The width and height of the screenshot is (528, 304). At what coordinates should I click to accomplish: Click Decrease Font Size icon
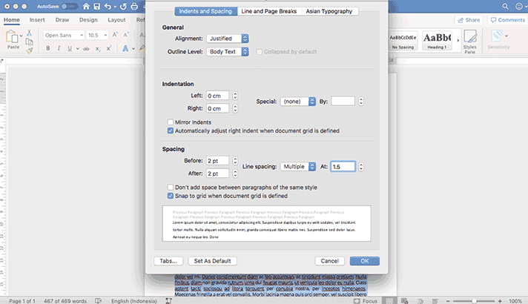click(x=126, y=35)
